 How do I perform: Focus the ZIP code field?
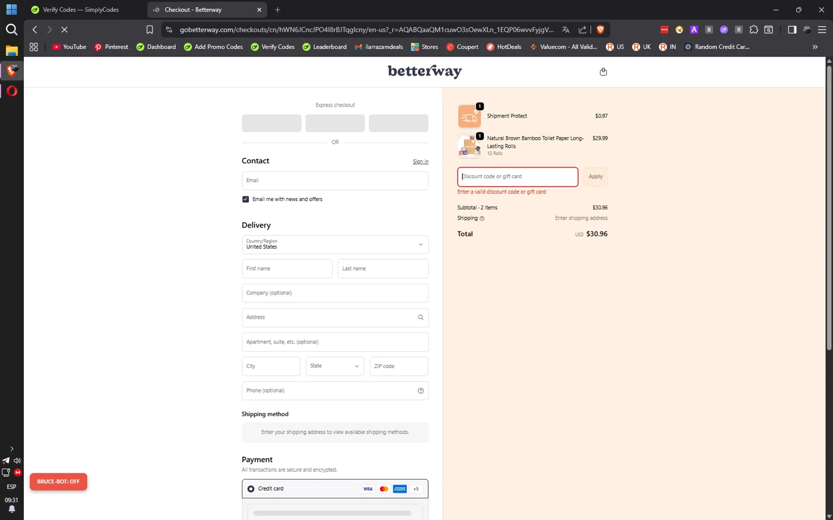(399, 366)
